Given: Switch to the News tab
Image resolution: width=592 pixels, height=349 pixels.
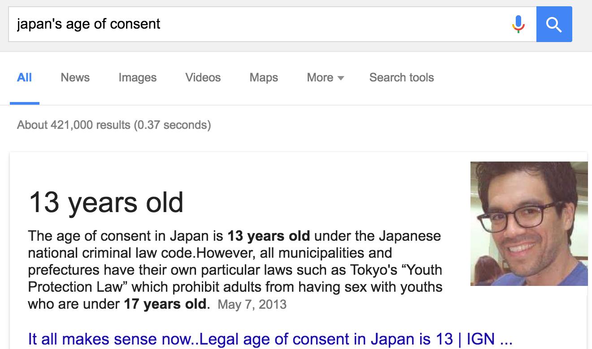Looking at the screenshot, I should (75, 77).
